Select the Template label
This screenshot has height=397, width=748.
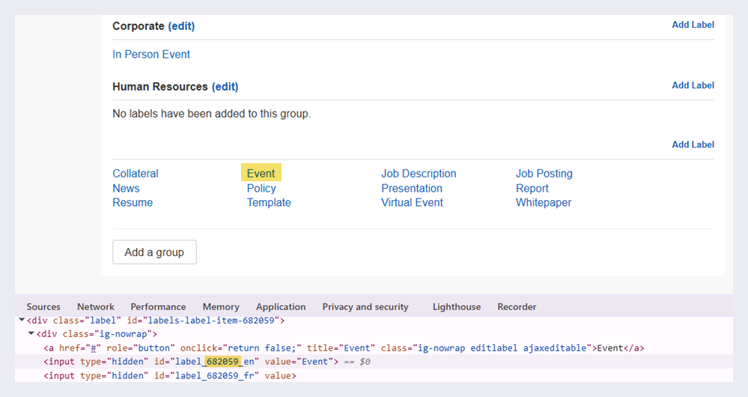[269, 203]
